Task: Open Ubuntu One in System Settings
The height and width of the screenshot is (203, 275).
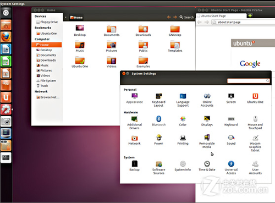Action: 255,98
